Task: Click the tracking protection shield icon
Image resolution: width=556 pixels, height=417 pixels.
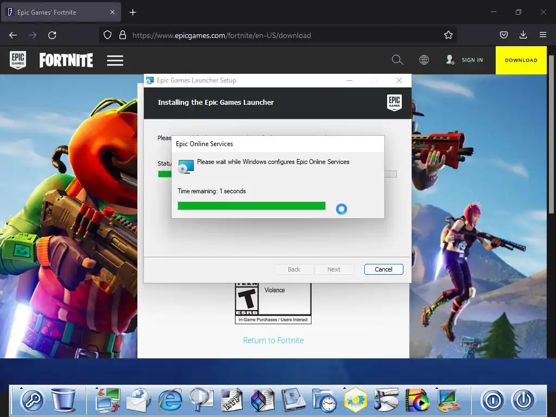Action: click(x=108, y=35)
